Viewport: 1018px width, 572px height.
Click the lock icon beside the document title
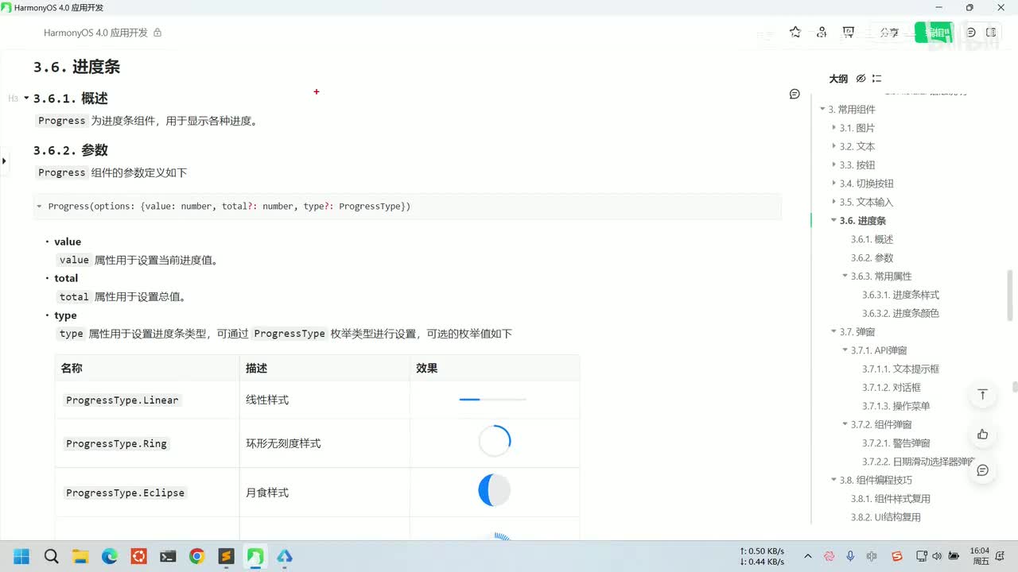(x=157, y=33)
